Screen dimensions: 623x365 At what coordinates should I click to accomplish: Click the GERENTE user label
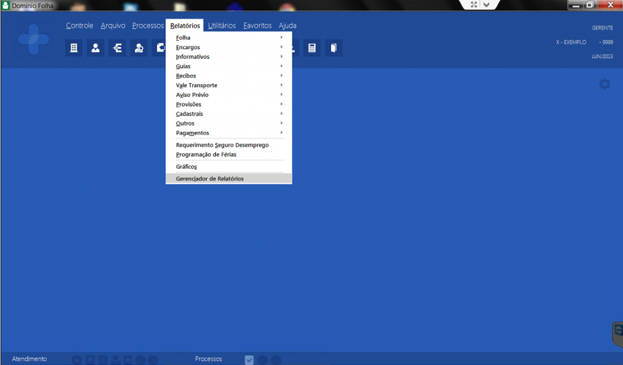(602, 28)
